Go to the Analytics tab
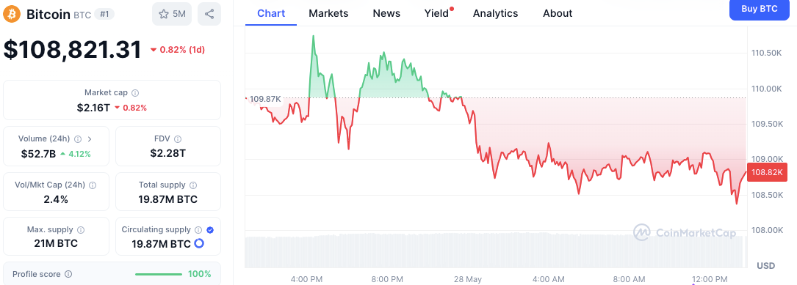Viewport: 797px width, 285px height. click(x=496, y=13)
